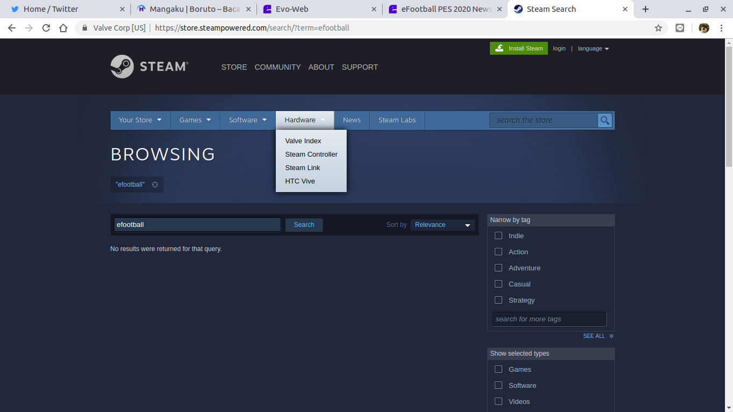Screen dimensions: 733x412
Task: Click the browser home icon
Action: (63, 28)
